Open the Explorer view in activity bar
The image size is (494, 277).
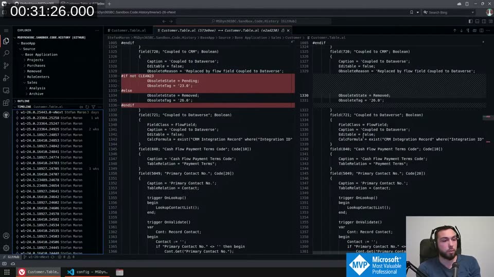click(6, 41)
